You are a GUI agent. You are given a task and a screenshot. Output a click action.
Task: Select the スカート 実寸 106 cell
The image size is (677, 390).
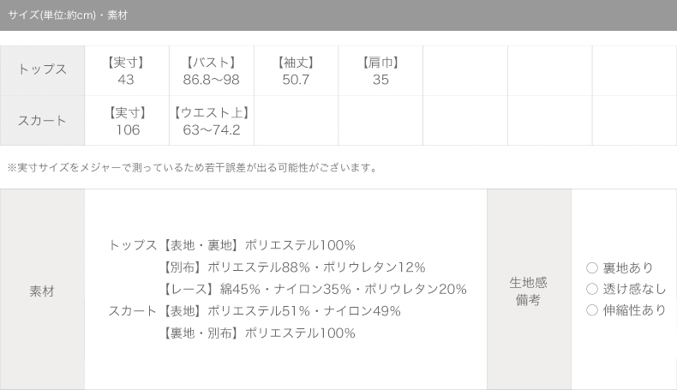[127, 121]
